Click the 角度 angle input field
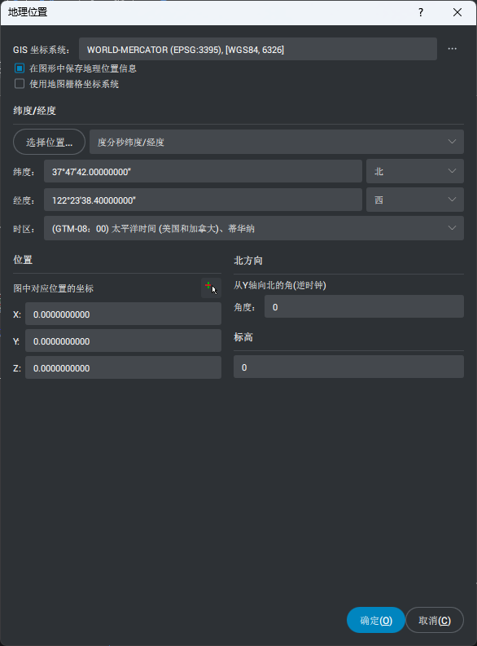Screen dimensions: 477x646 pos(364,306)
